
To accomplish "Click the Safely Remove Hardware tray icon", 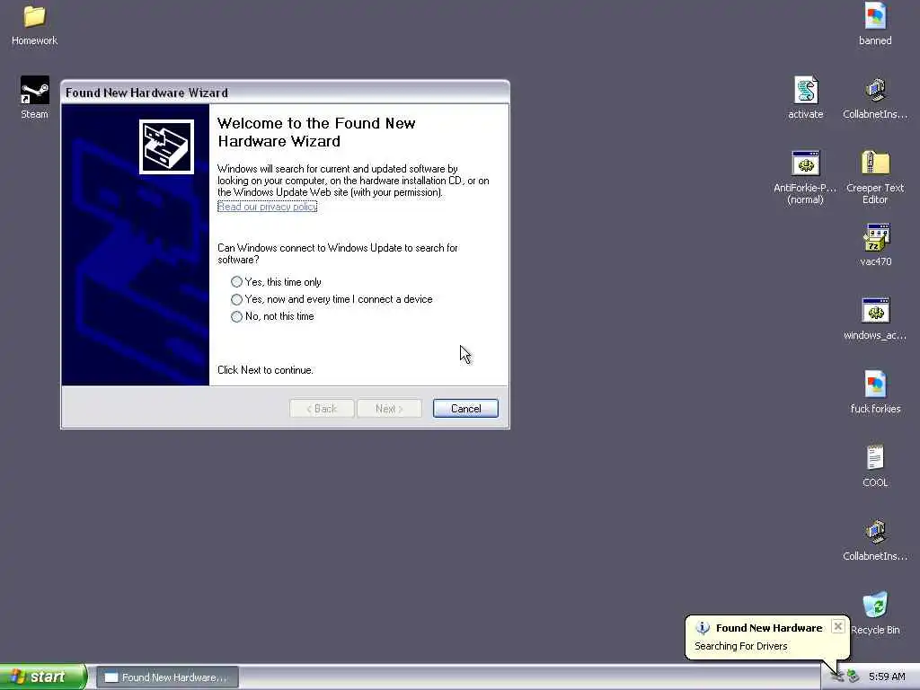I will tap(854, 677).
